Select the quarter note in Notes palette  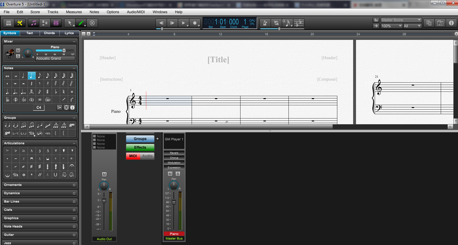pyautogui.click(x=32, y=76)
